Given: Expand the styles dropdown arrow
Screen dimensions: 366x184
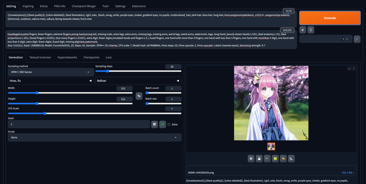Looking at the screenshot, I should 347,39.
